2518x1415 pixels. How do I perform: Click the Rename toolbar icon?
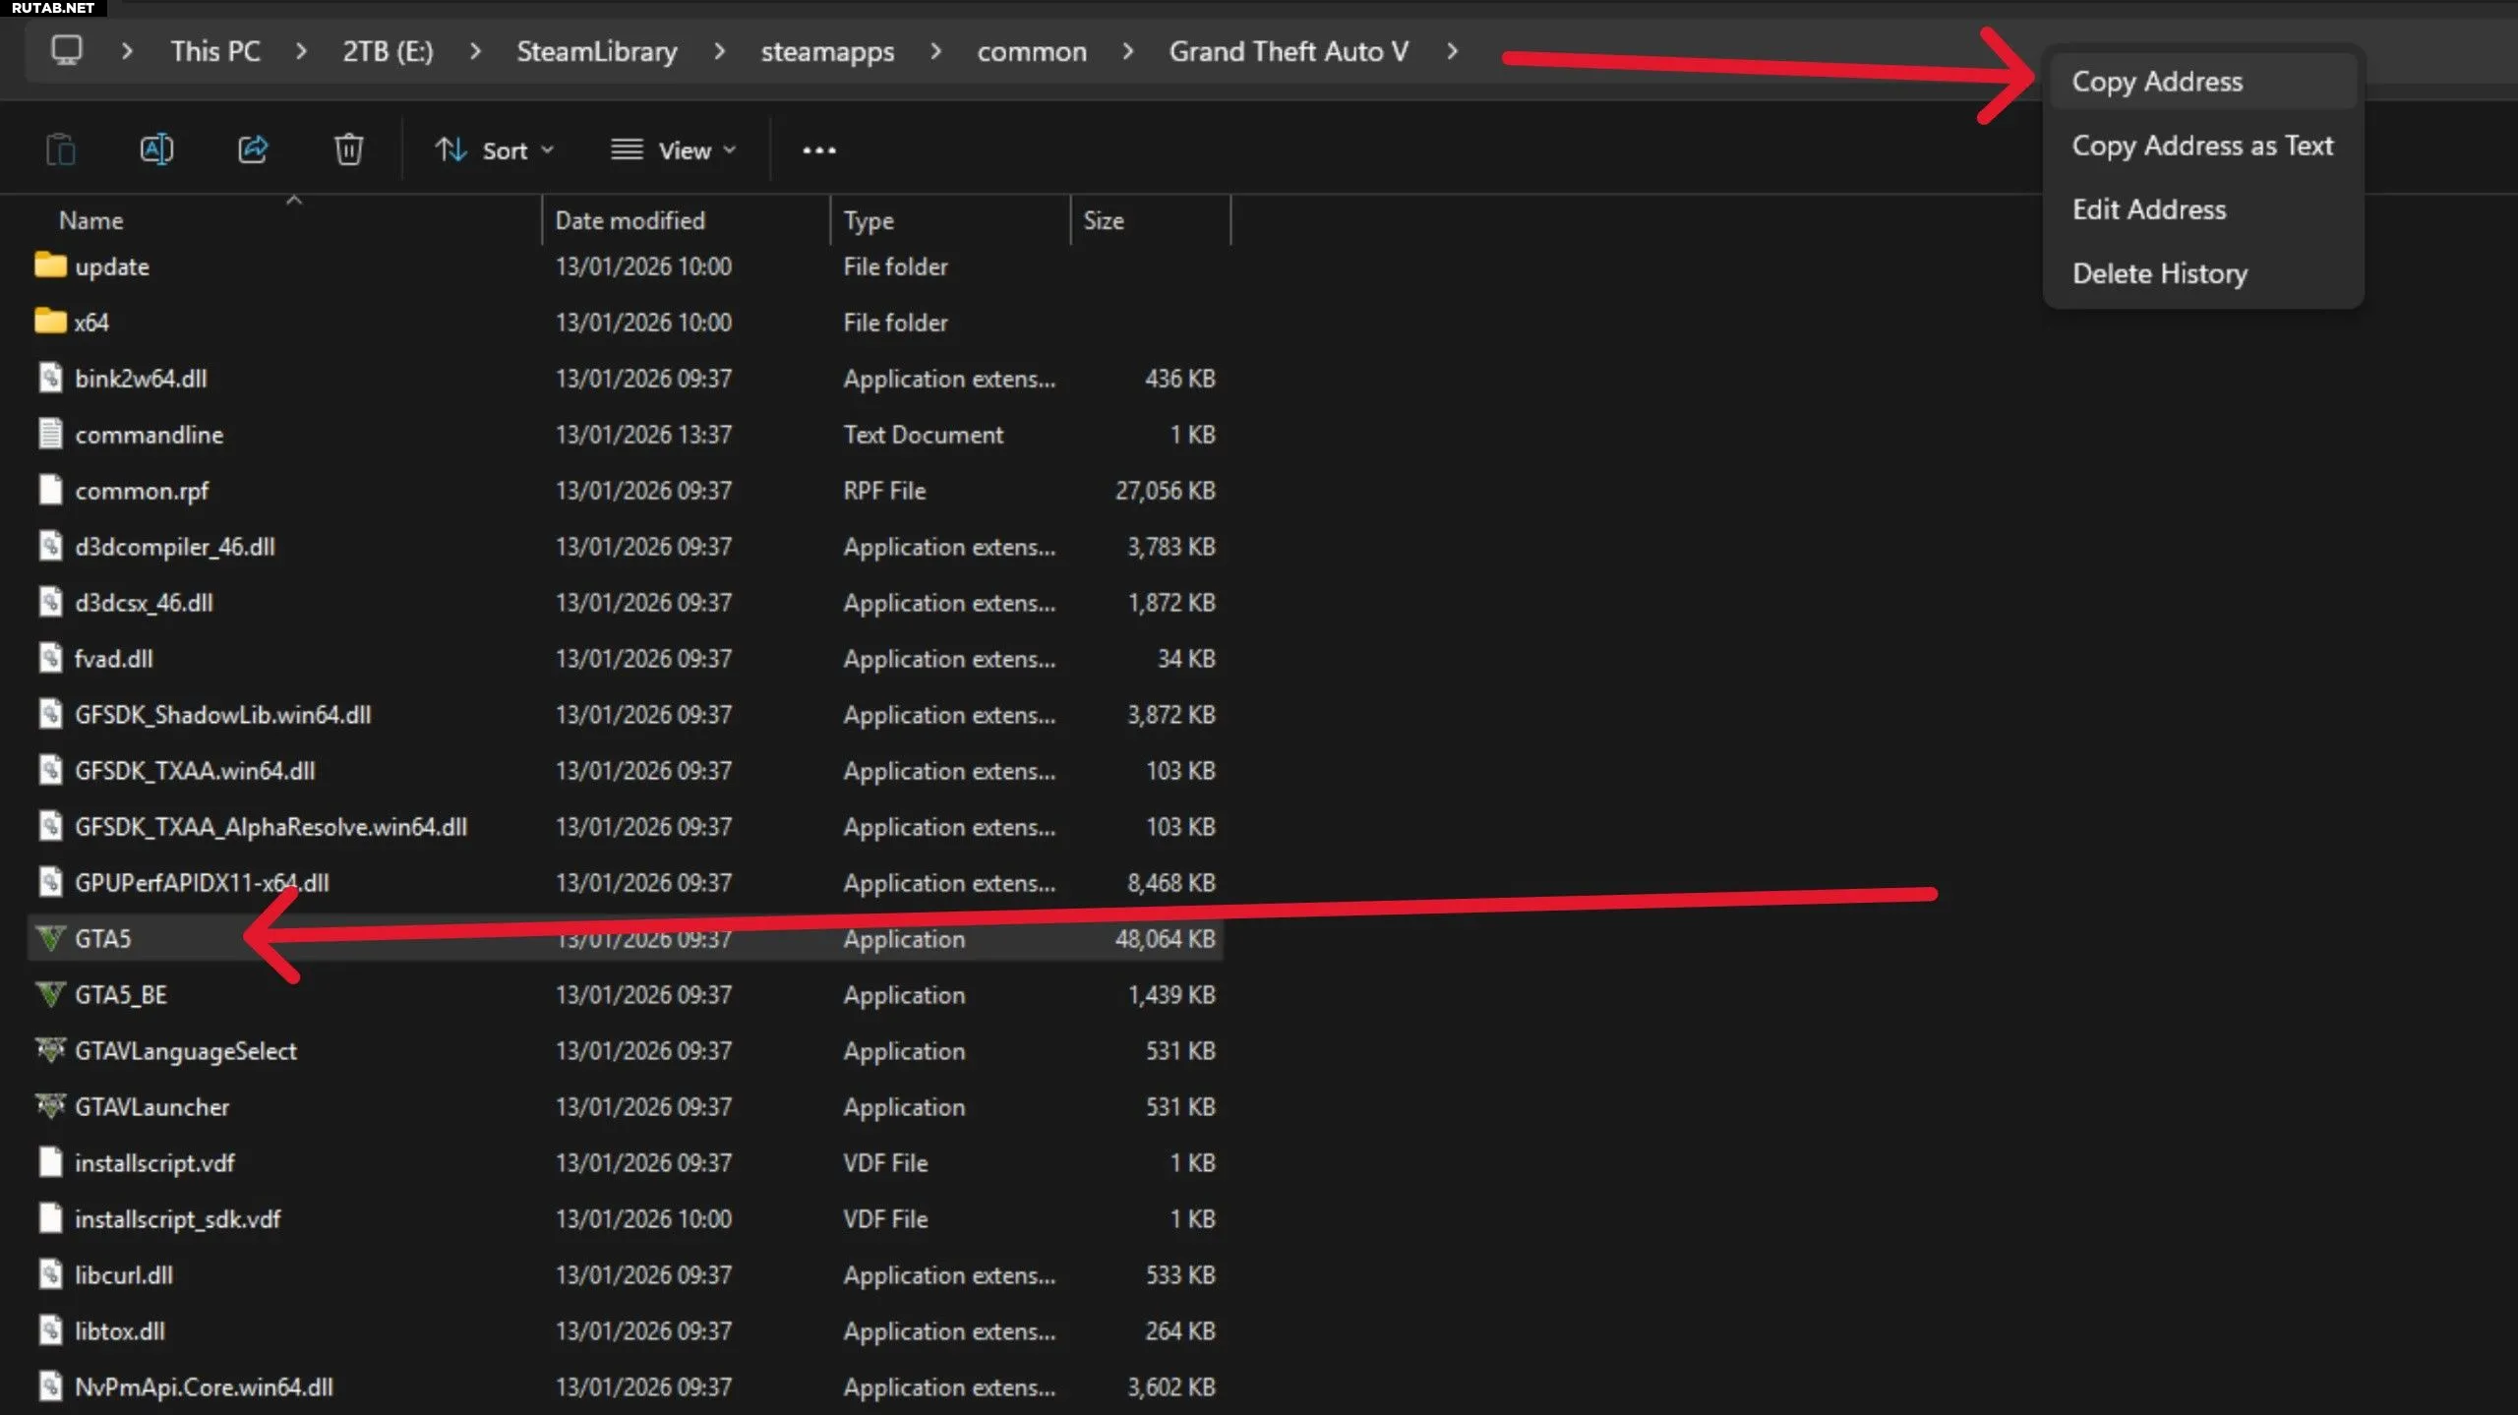click(156, 149)
